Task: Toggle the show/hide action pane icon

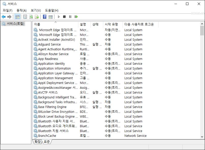Action: [51, 17]
